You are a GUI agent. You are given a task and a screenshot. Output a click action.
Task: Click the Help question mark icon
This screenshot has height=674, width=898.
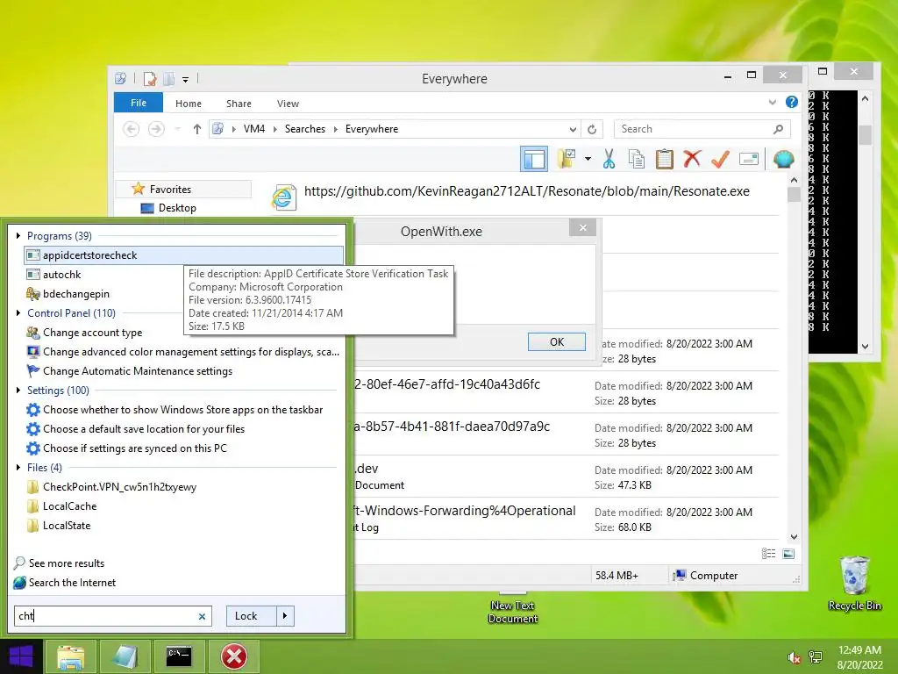[792, 102]
